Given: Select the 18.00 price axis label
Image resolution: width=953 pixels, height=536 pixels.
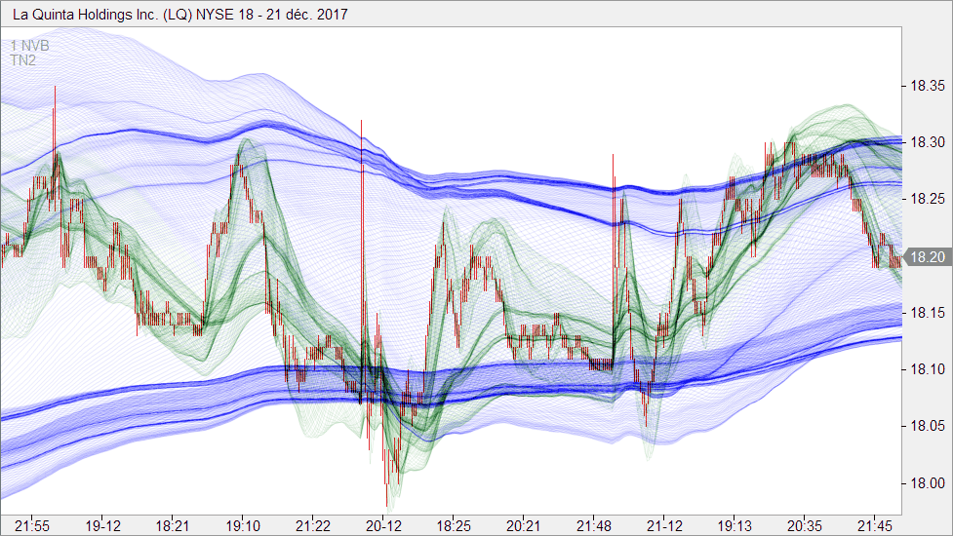Looking at the screenshot, I should click(x=928, y=483).
